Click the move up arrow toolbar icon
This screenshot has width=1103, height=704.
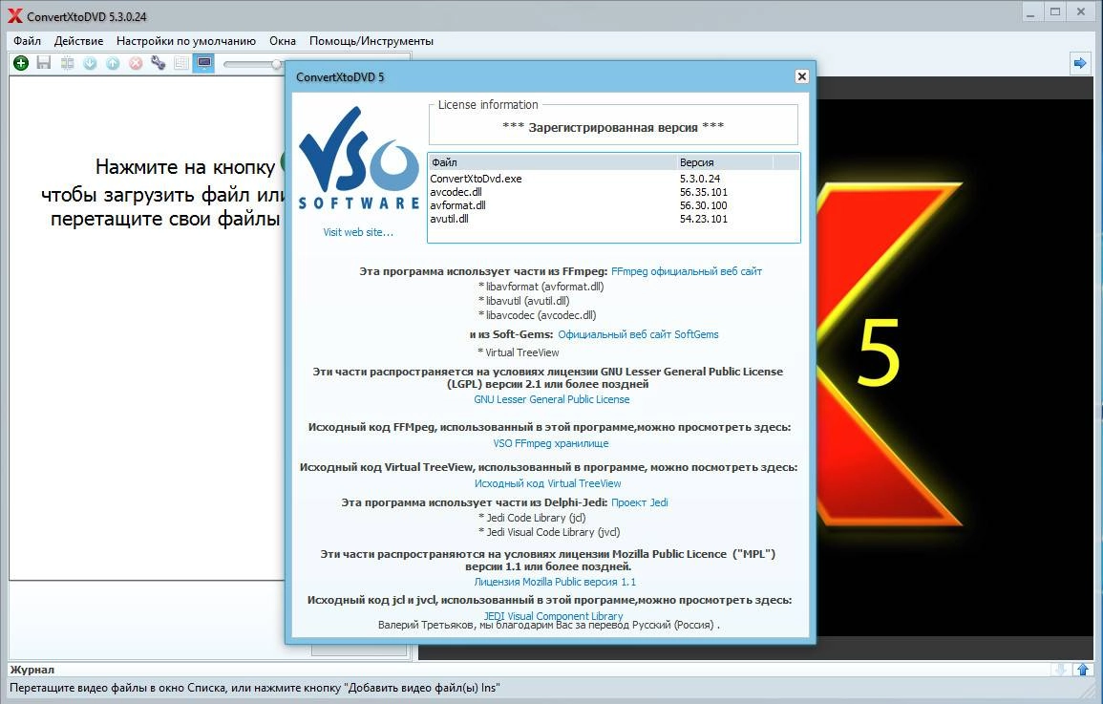[113, 63]
